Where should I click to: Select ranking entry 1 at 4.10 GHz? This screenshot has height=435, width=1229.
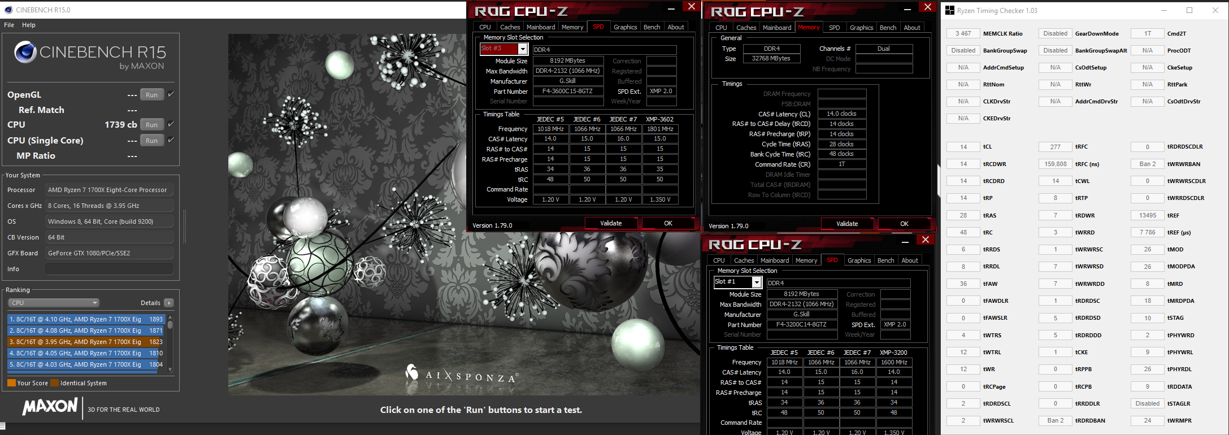(86, 319)
